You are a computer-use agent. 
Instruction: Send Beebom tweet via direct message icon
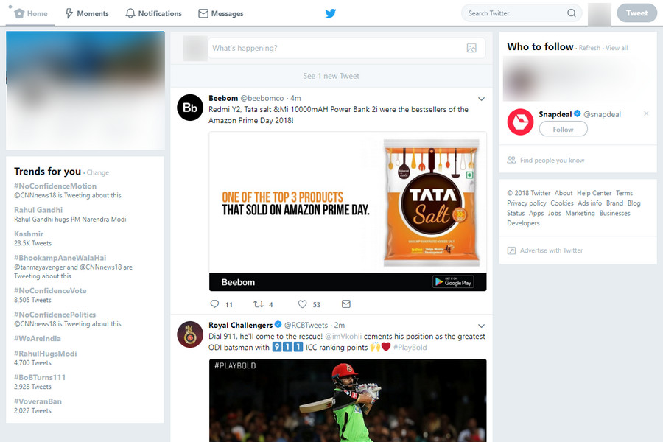(346, 304)
